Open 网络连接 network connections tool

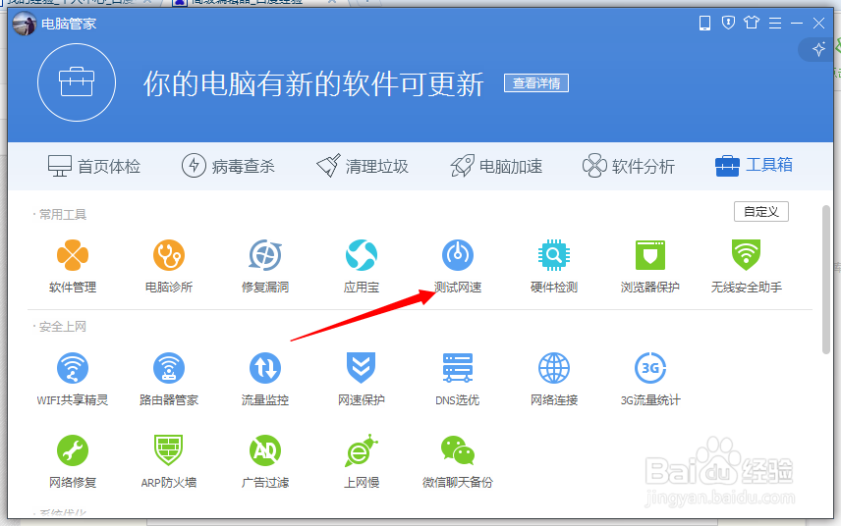click(554, 379)
